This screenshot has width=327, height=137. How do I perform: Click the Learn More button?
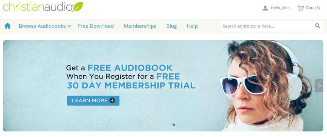(x=93, y=100)
